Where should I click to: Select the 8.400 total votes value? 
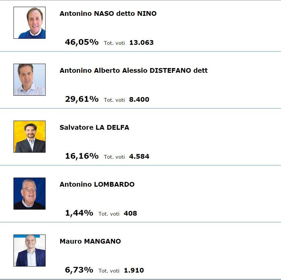tap(139, 100)
